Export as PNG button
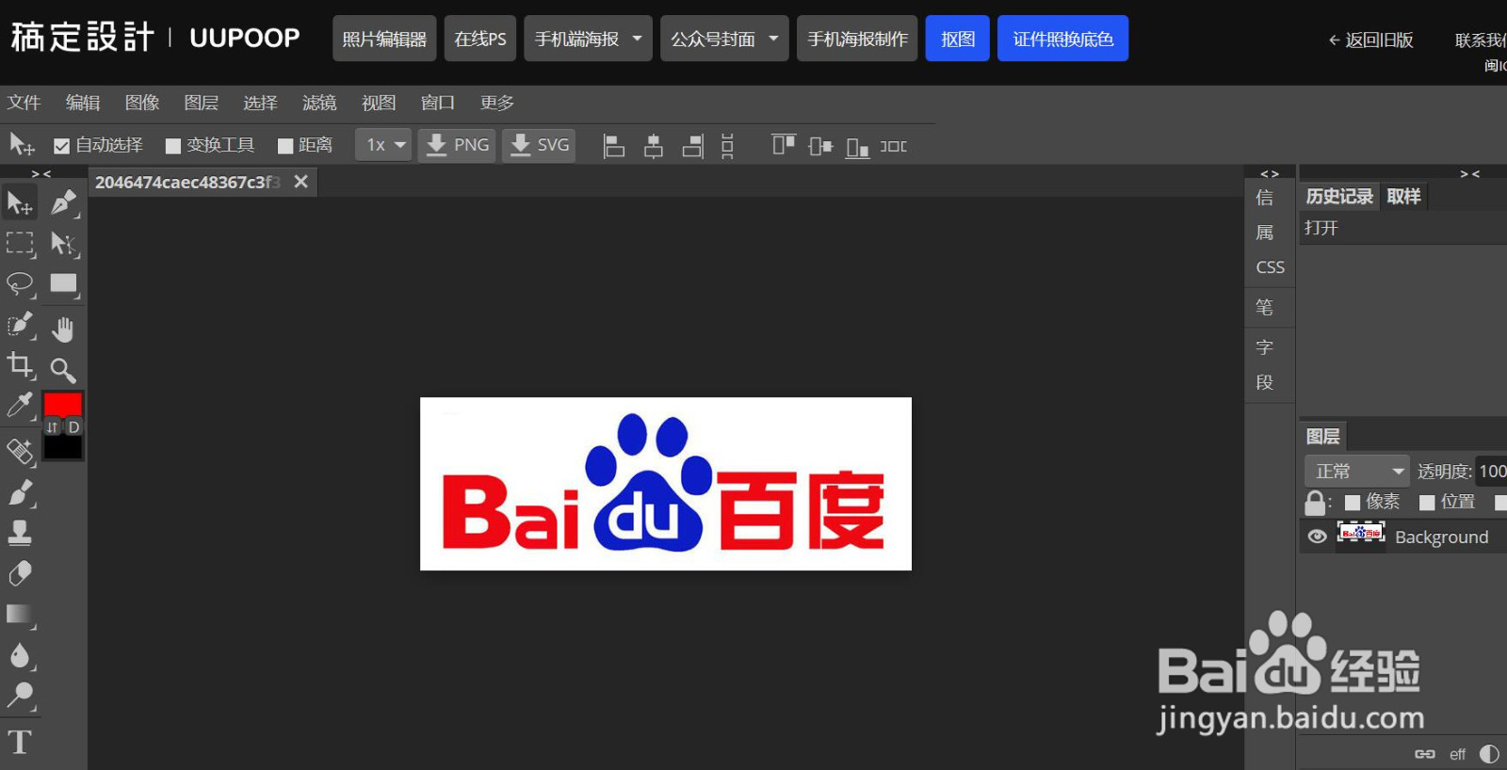This screenshot has width=1507, height=770. pyautogui.click(x=457, y=145)
